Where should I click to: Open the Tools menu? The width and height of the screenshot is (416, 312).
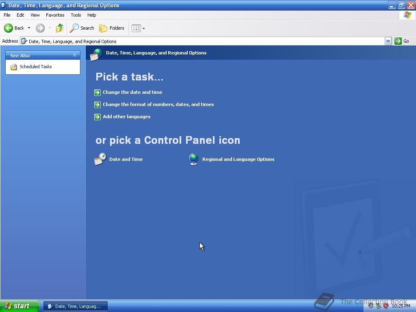coord(76,15)
